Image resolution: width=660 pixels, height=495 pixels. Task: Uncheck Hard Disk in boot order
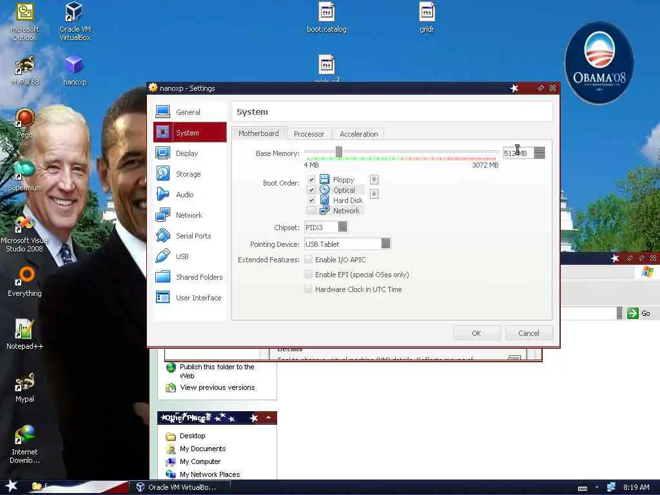(x=311, y=200)
